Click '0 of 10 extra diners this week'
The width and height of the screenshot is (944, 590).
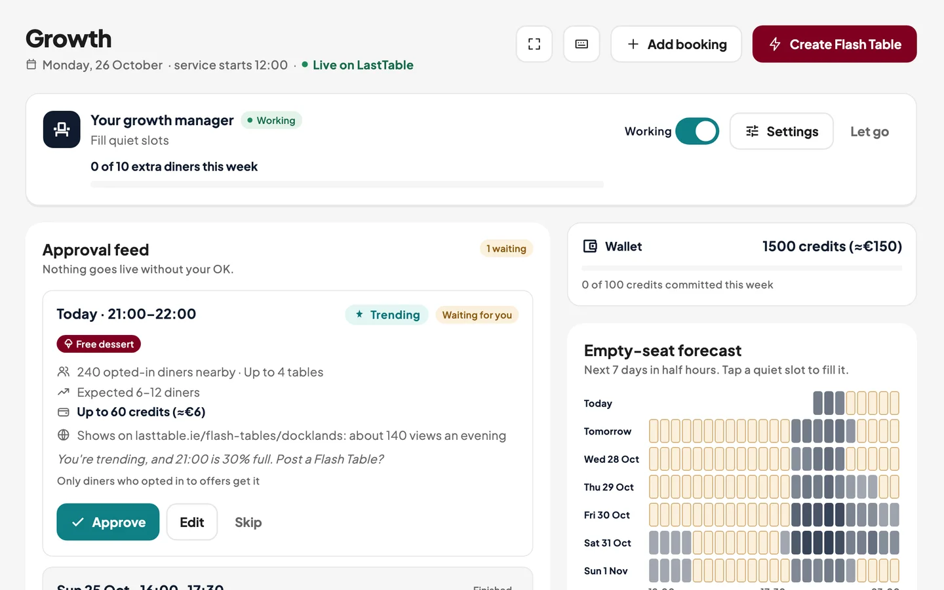click(x=174, y=167)
